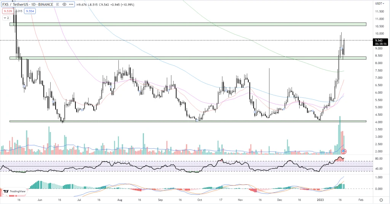Screen dimensions: 390x204
Task: Click the 40.00 RSI axis label
Action: coord(379,169)
